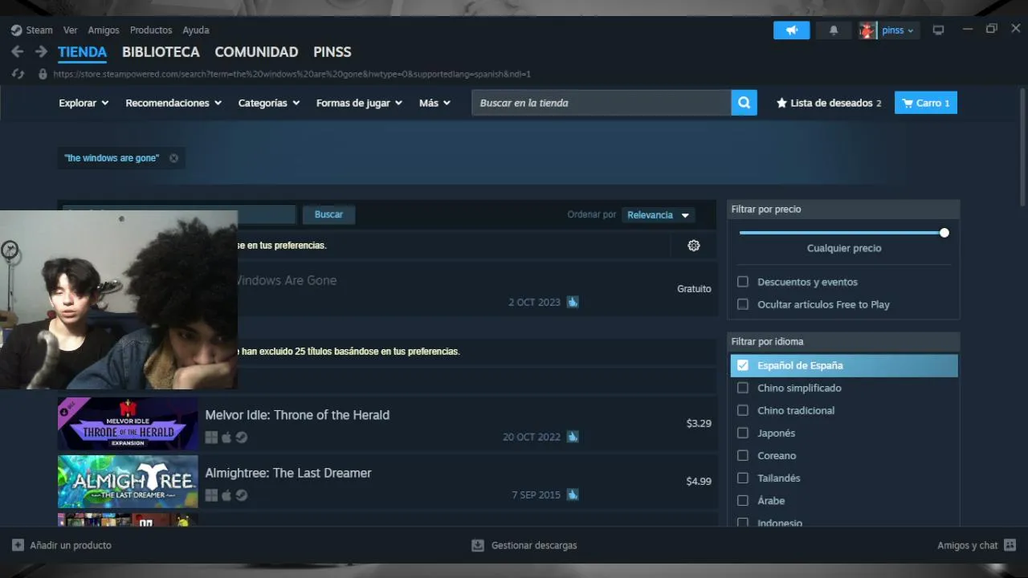This screenshot has width=1028, height=578.
Task: Open the Relevancia sort dropdown
Action: (658, 215)
